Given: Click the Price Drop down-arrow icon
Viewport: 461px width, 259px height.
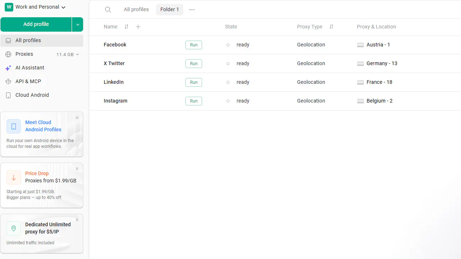Looking at the screenshot, I should (14, 177).
